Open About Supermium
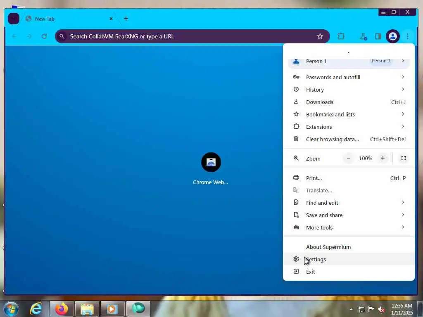 tap(349, 247)
